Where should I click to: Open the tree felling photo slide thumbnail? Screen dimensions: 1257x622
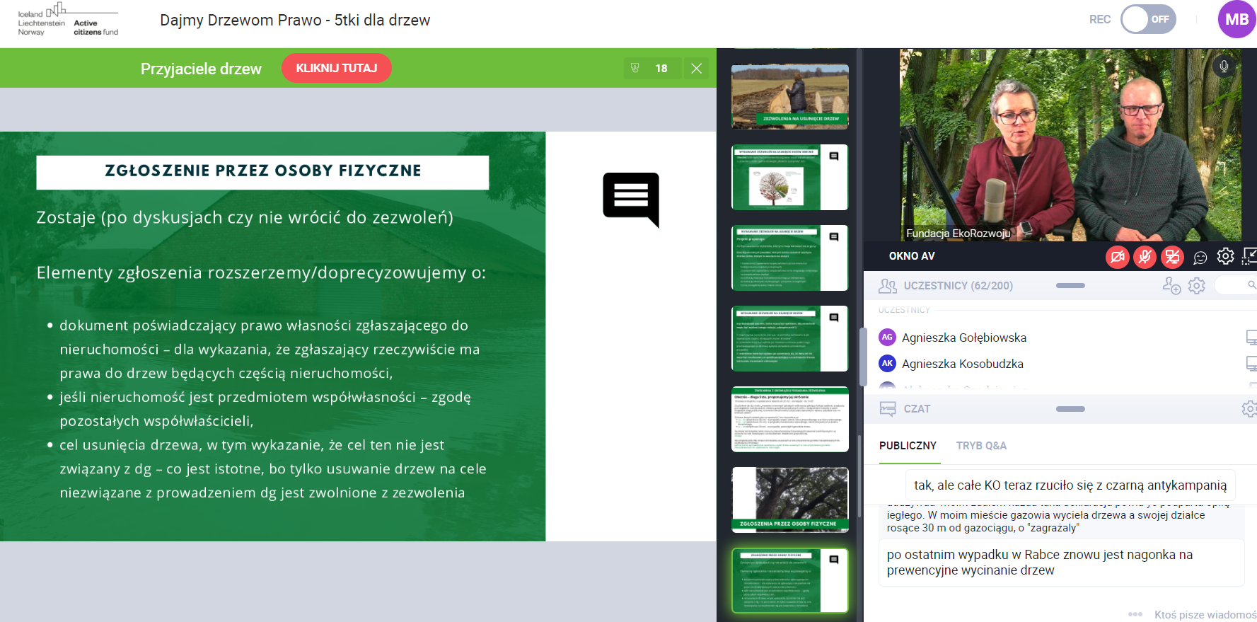(789, 96)
